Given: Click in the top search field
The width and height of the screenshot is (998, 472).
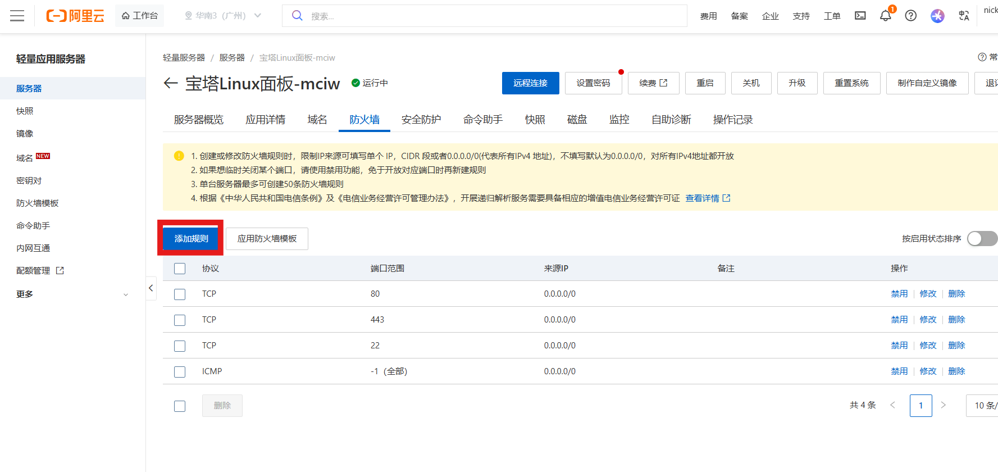Looking at the screenshot, I should click(x=494, y=16).
